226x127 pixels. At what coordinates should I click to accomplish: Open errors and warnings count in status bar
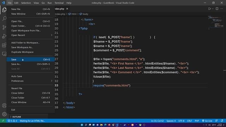pyautogui.click(x=12, y=121)
